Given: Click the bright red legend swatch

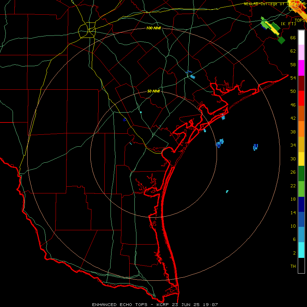Looking at the screenshot, I should click(x=301, y=98).
